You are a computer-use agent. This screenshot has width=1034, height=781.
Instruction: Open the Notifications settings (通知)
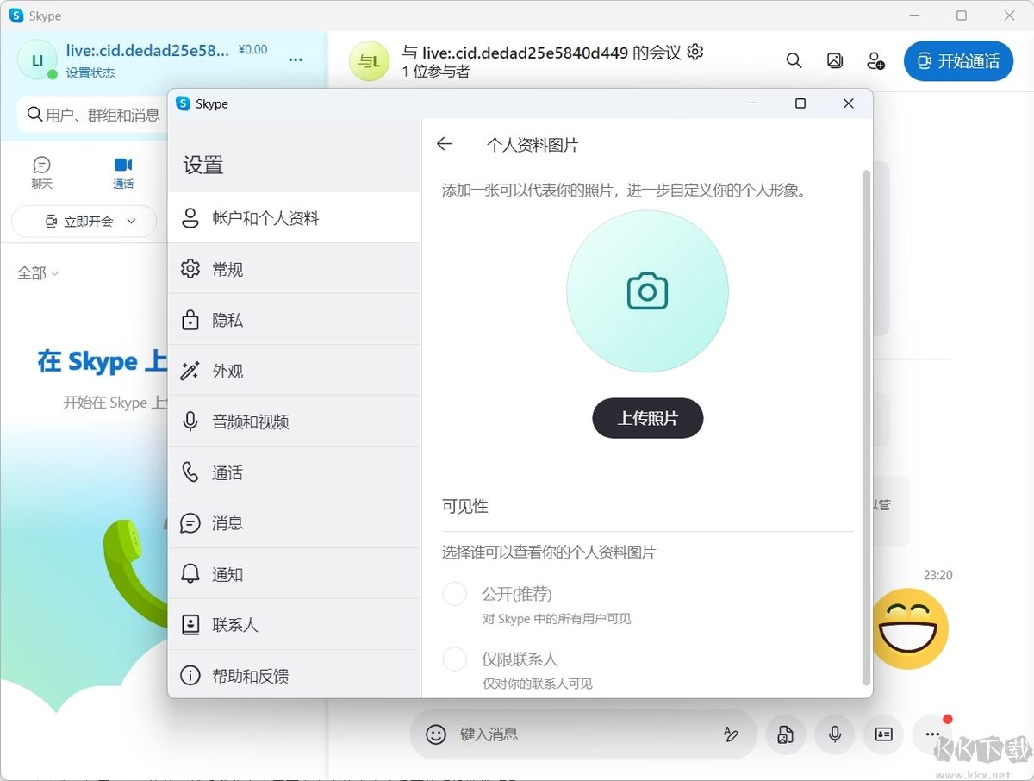pyautogui.click(x=227, y=574)
